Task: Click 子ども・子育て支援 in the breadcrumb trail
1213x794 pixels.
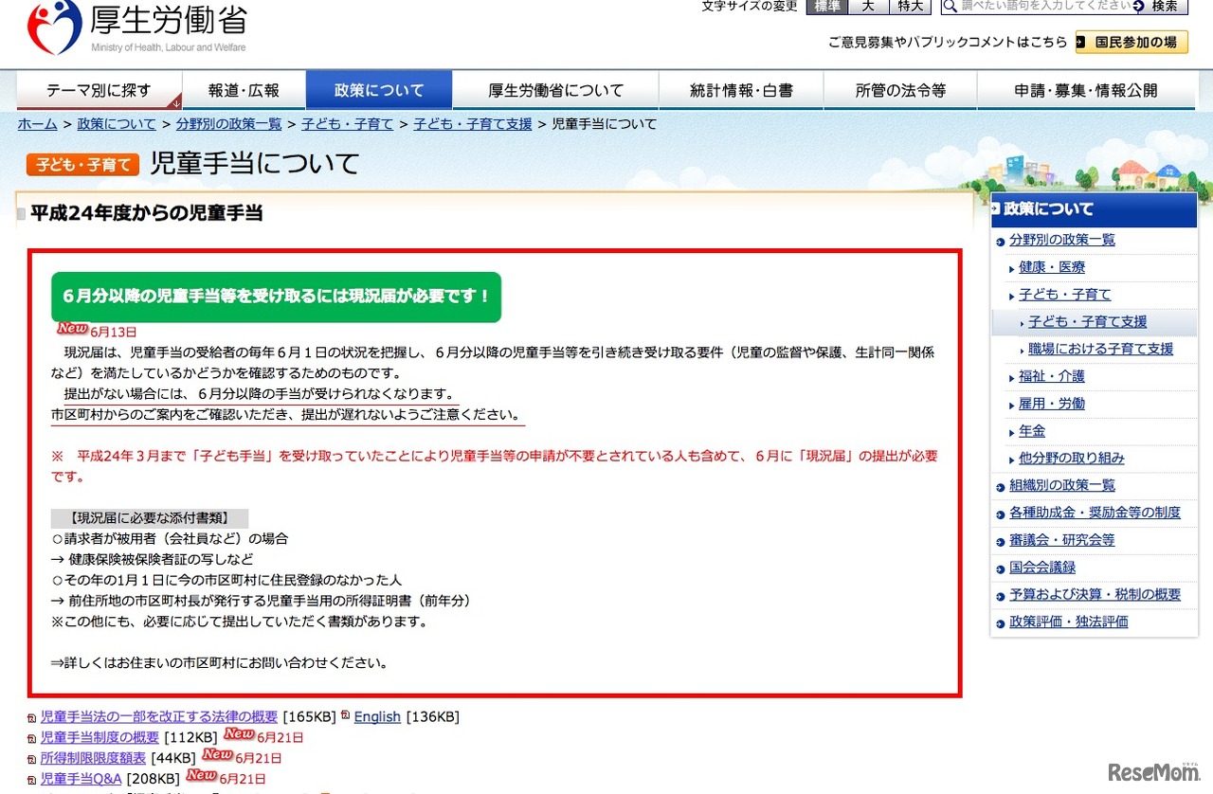Action: (x=473, y=124)
